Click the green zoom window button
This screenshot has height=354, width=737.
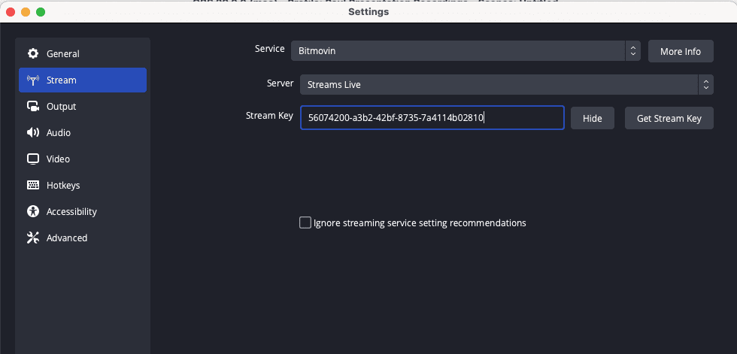41,12
